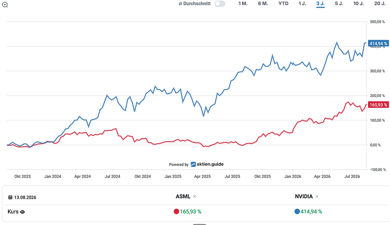Click the green NVIDIA 414,94 % value

(311, 211)
